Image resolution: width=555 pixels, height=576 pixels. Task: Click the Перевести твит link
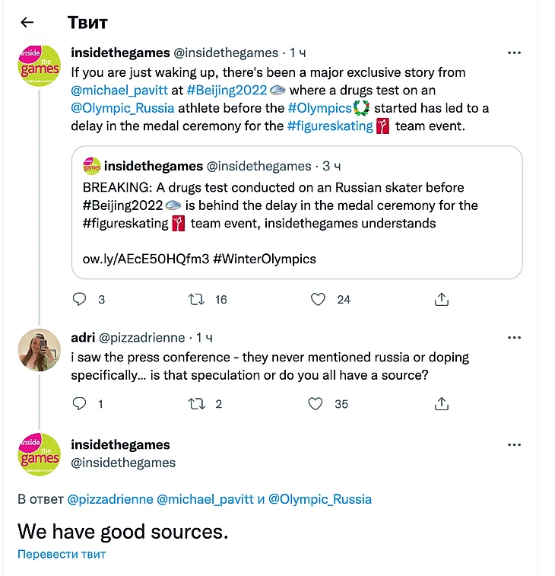click(x=62, y=554)
